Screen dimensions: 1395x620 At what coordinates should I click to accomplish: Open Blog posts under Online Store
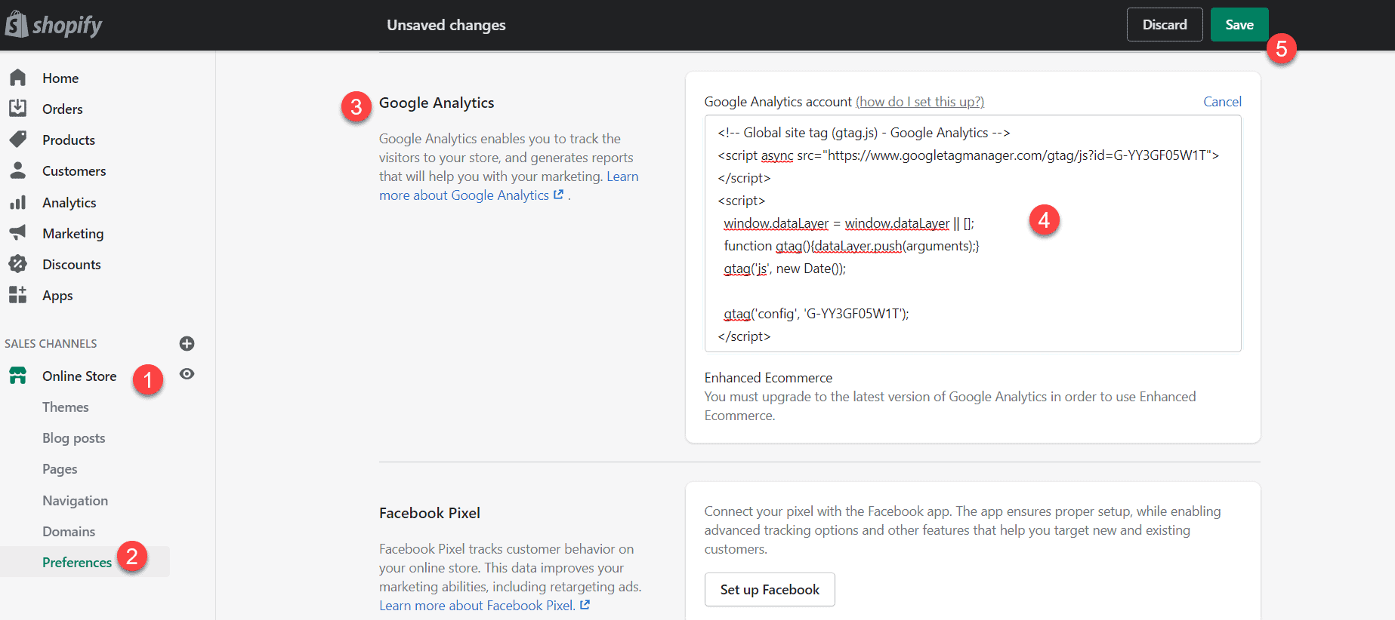point(74,437)
